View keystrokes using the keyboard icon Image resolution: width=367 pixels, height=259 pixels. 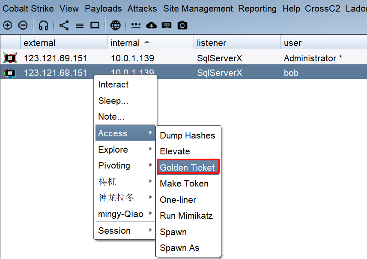167,25
